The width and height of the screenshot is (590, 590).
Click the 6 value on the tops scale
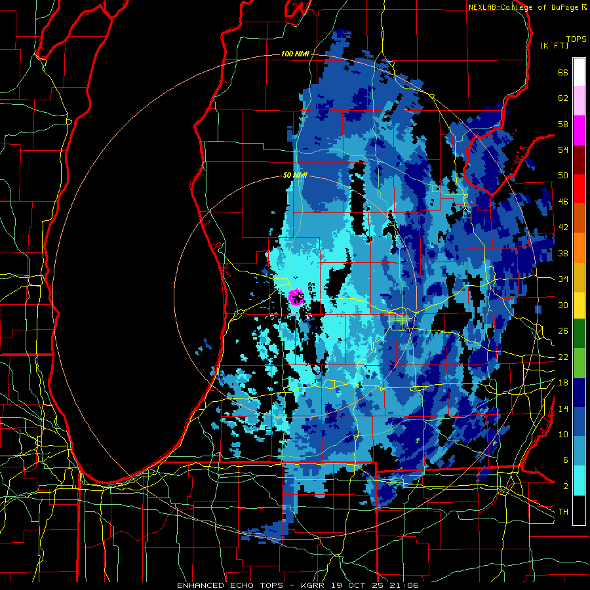(x=565, y=460)
